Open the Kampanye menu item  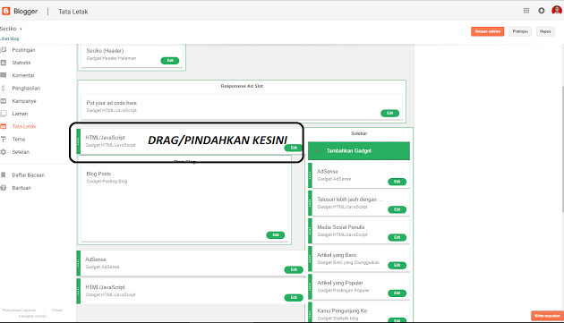24,101
